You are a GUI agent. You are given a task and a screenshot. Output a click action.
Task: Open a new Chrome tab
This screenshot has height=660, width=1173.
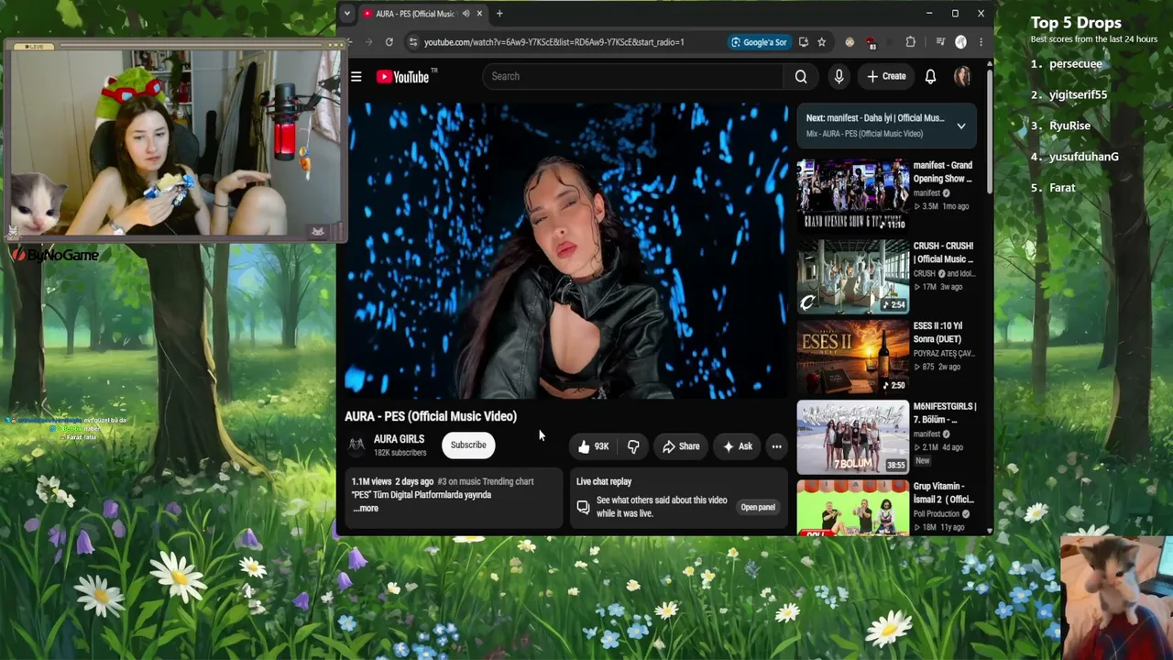(499, 14)
